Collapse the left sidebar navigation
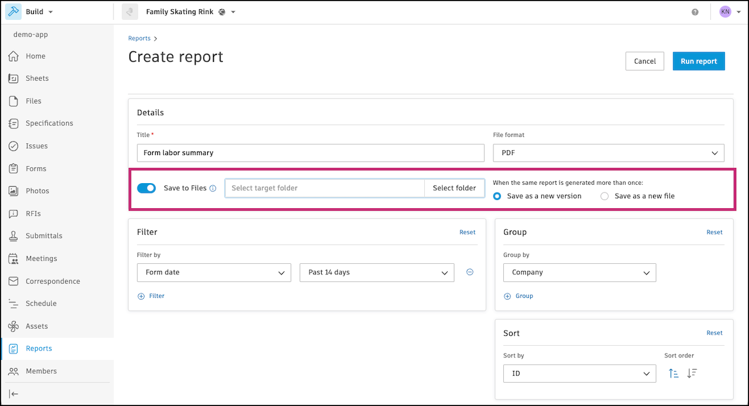 pos(13,394)
